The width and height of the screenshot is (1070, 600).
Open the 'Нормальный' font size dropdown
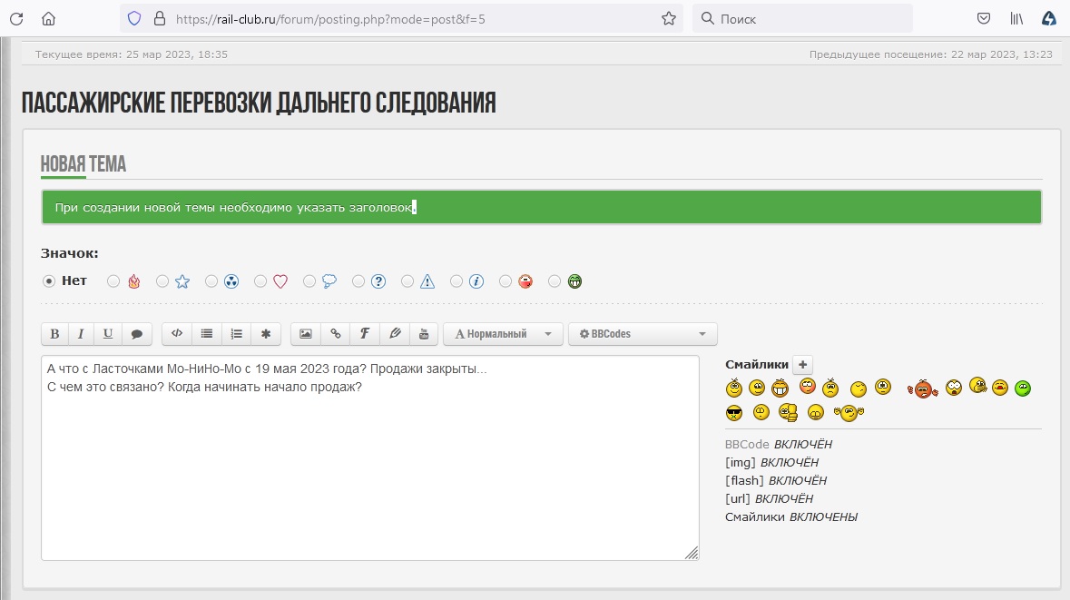(503, 334)
